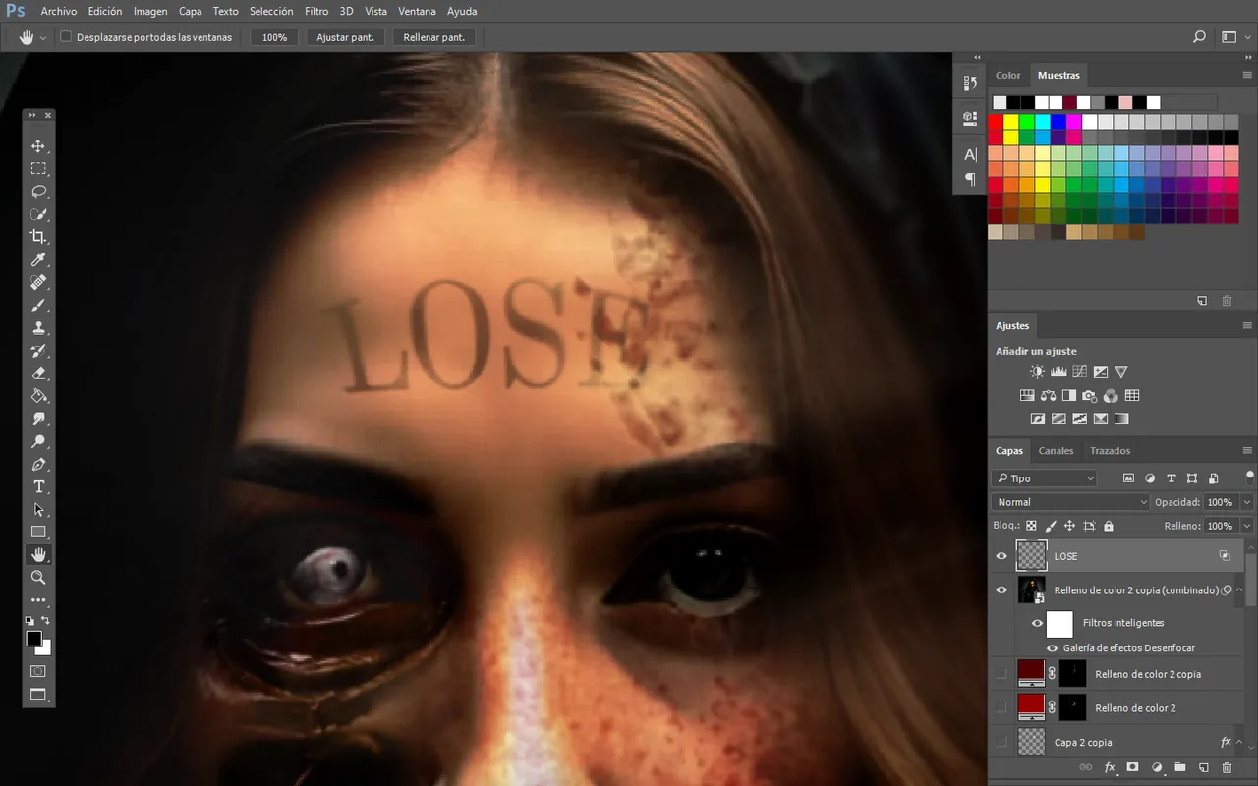
Task: Add a layer mask in Capas panel
Action: tap(1132, 767)
